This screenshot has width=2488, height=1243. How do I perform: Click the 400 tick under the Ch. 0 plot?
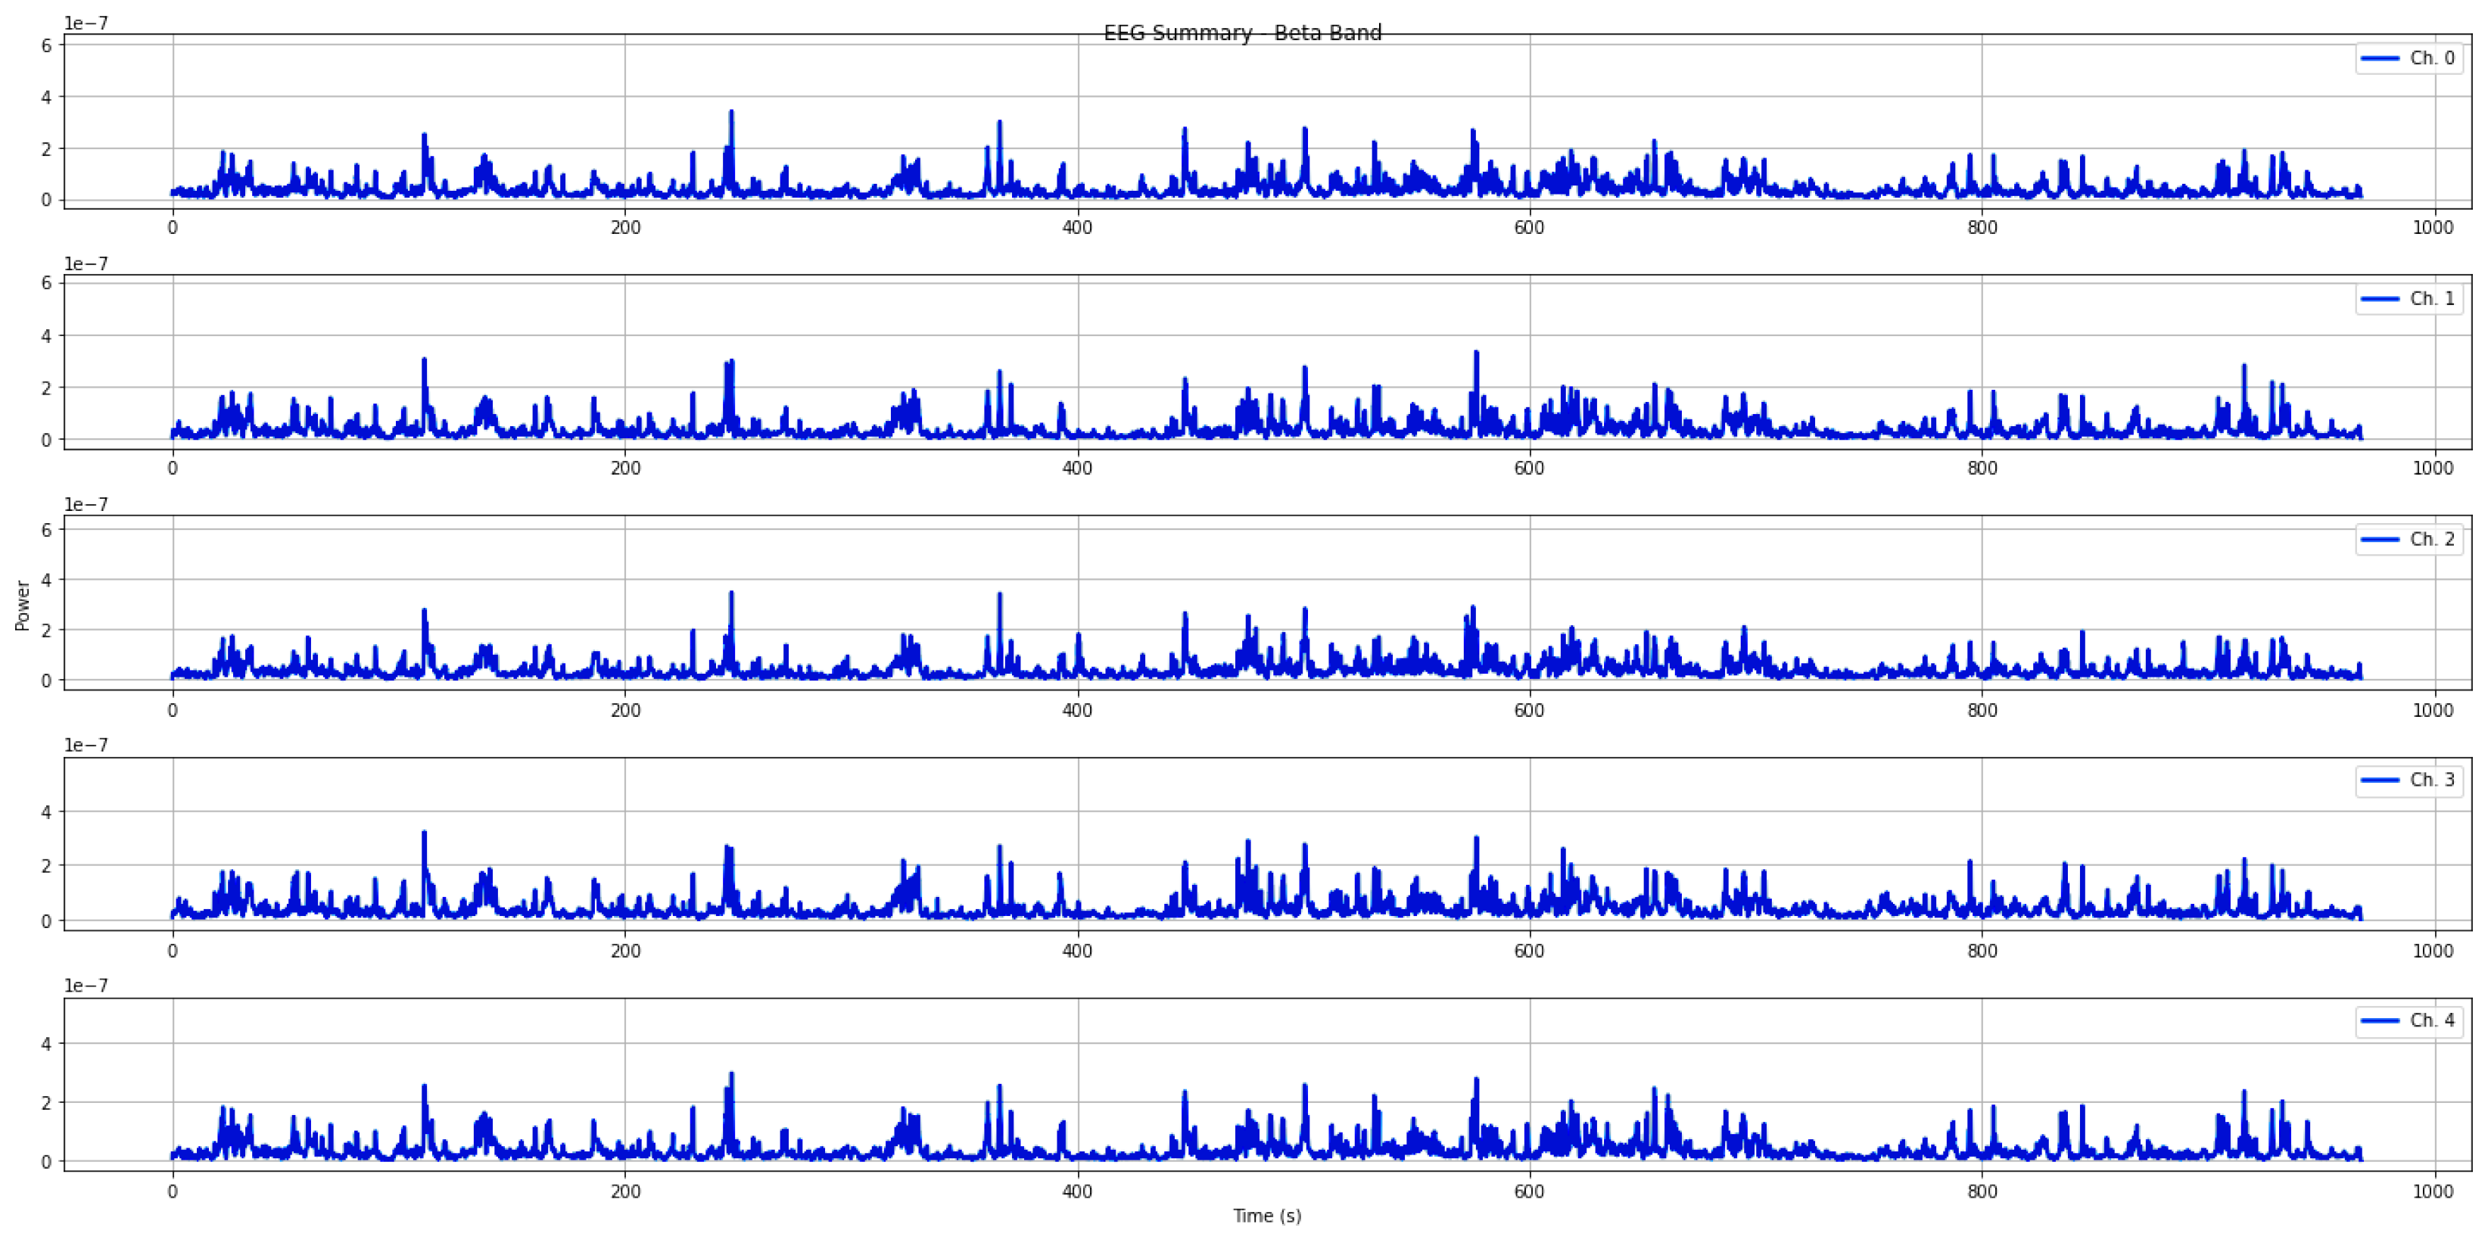pos(1077,228)
